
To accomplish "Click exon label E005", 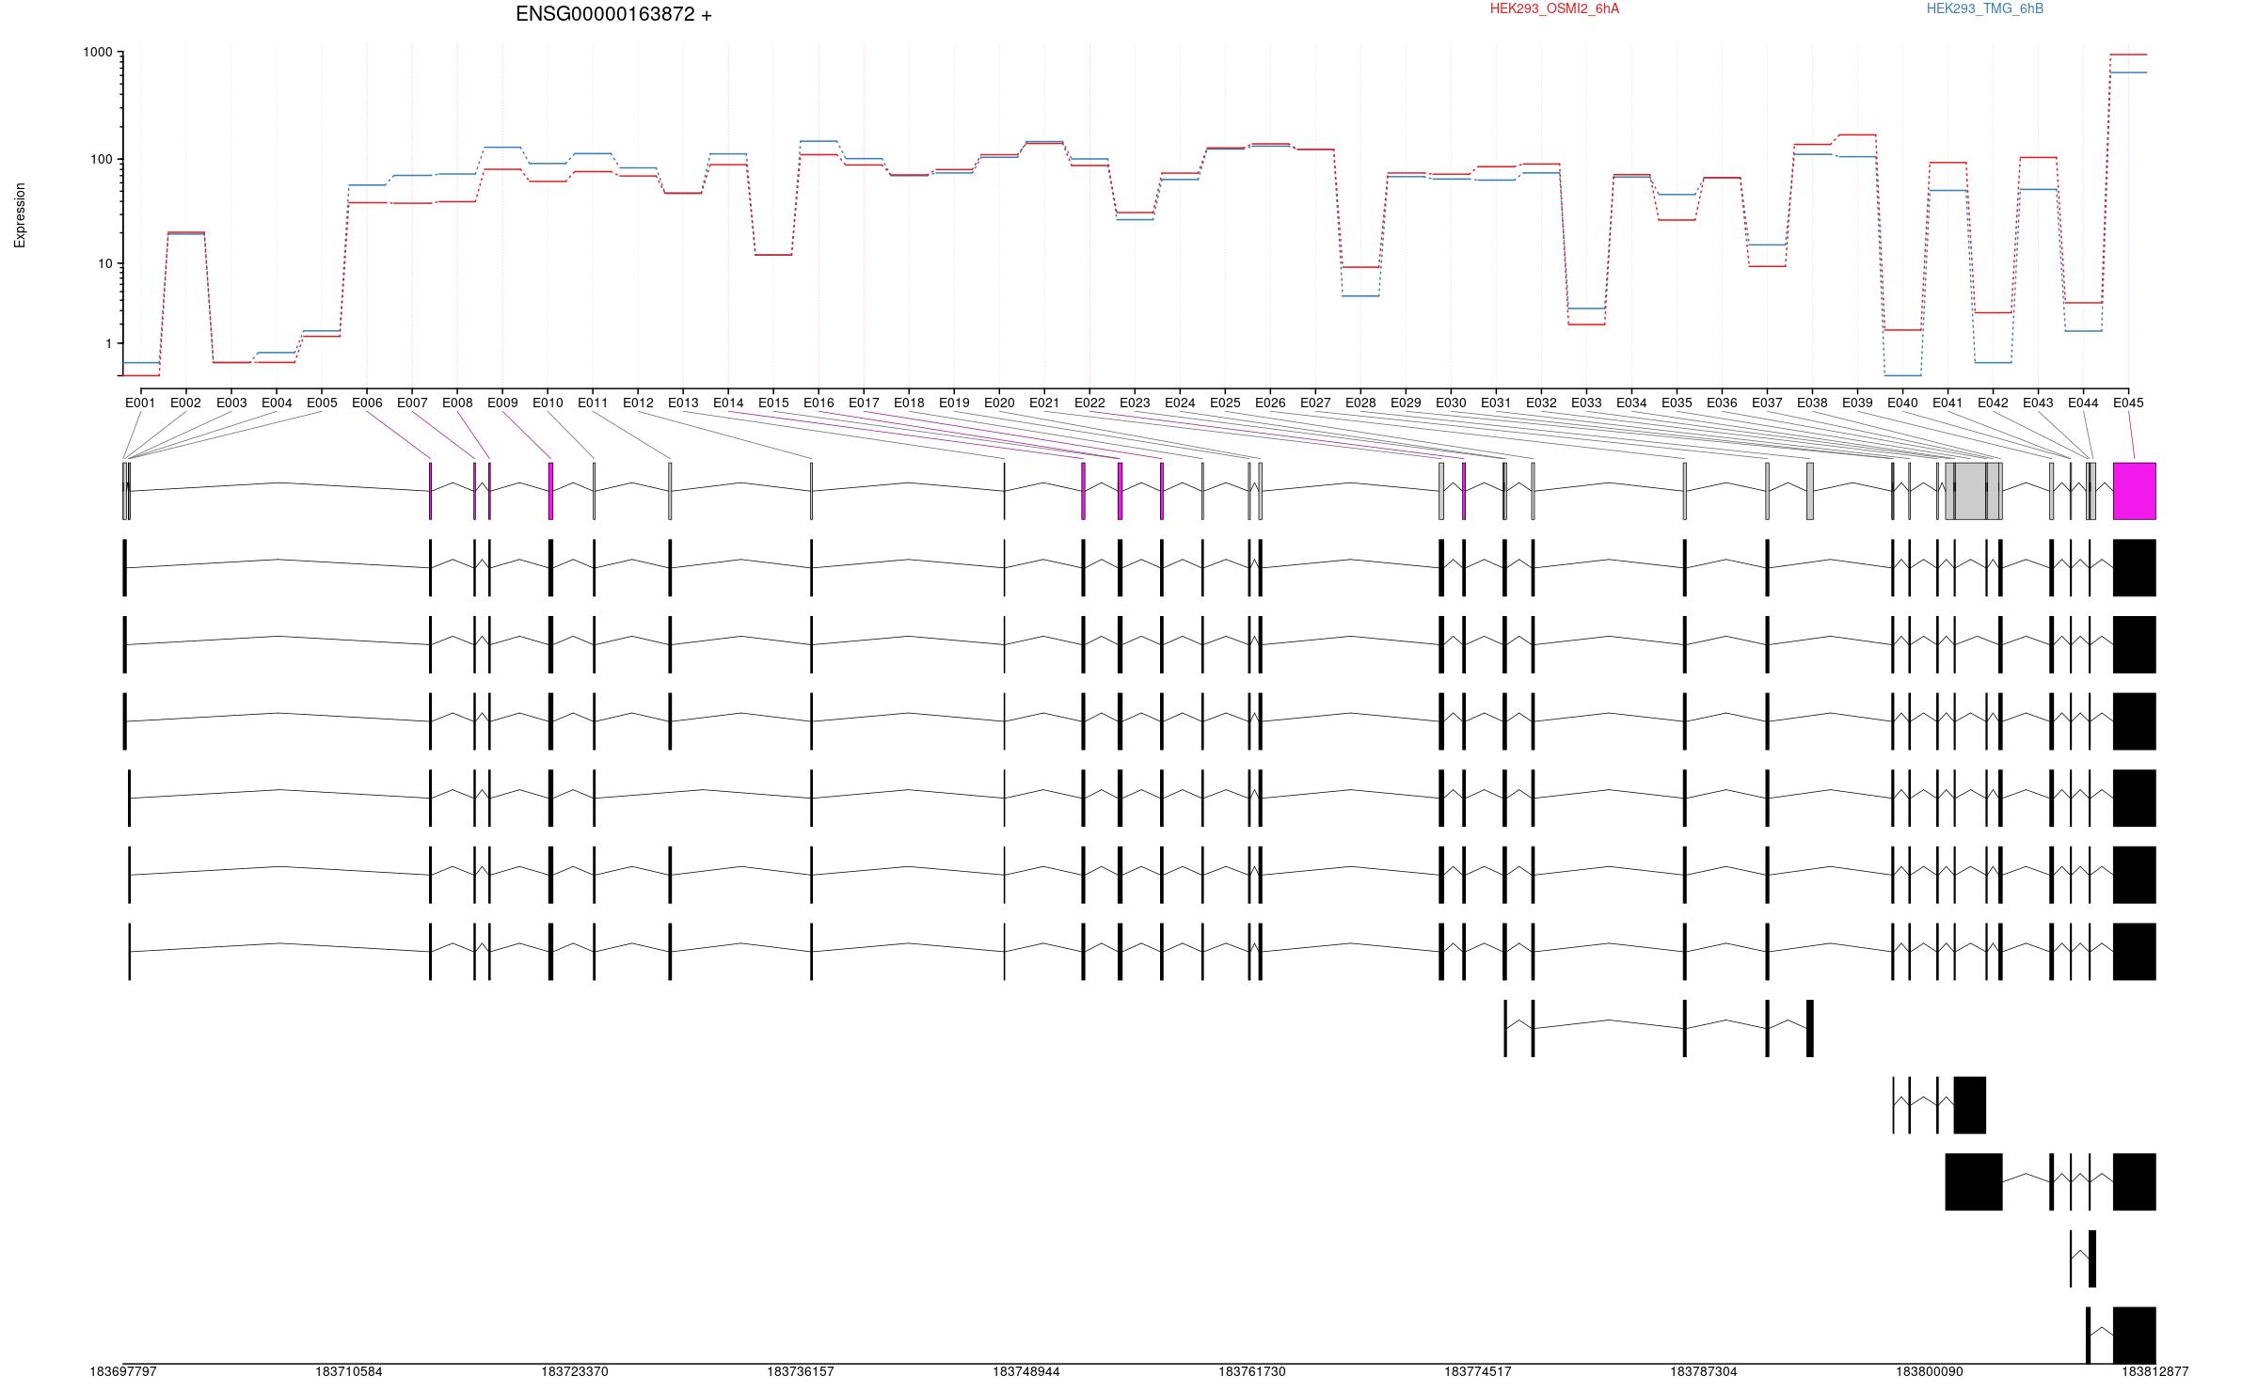I will pos(321,403).
